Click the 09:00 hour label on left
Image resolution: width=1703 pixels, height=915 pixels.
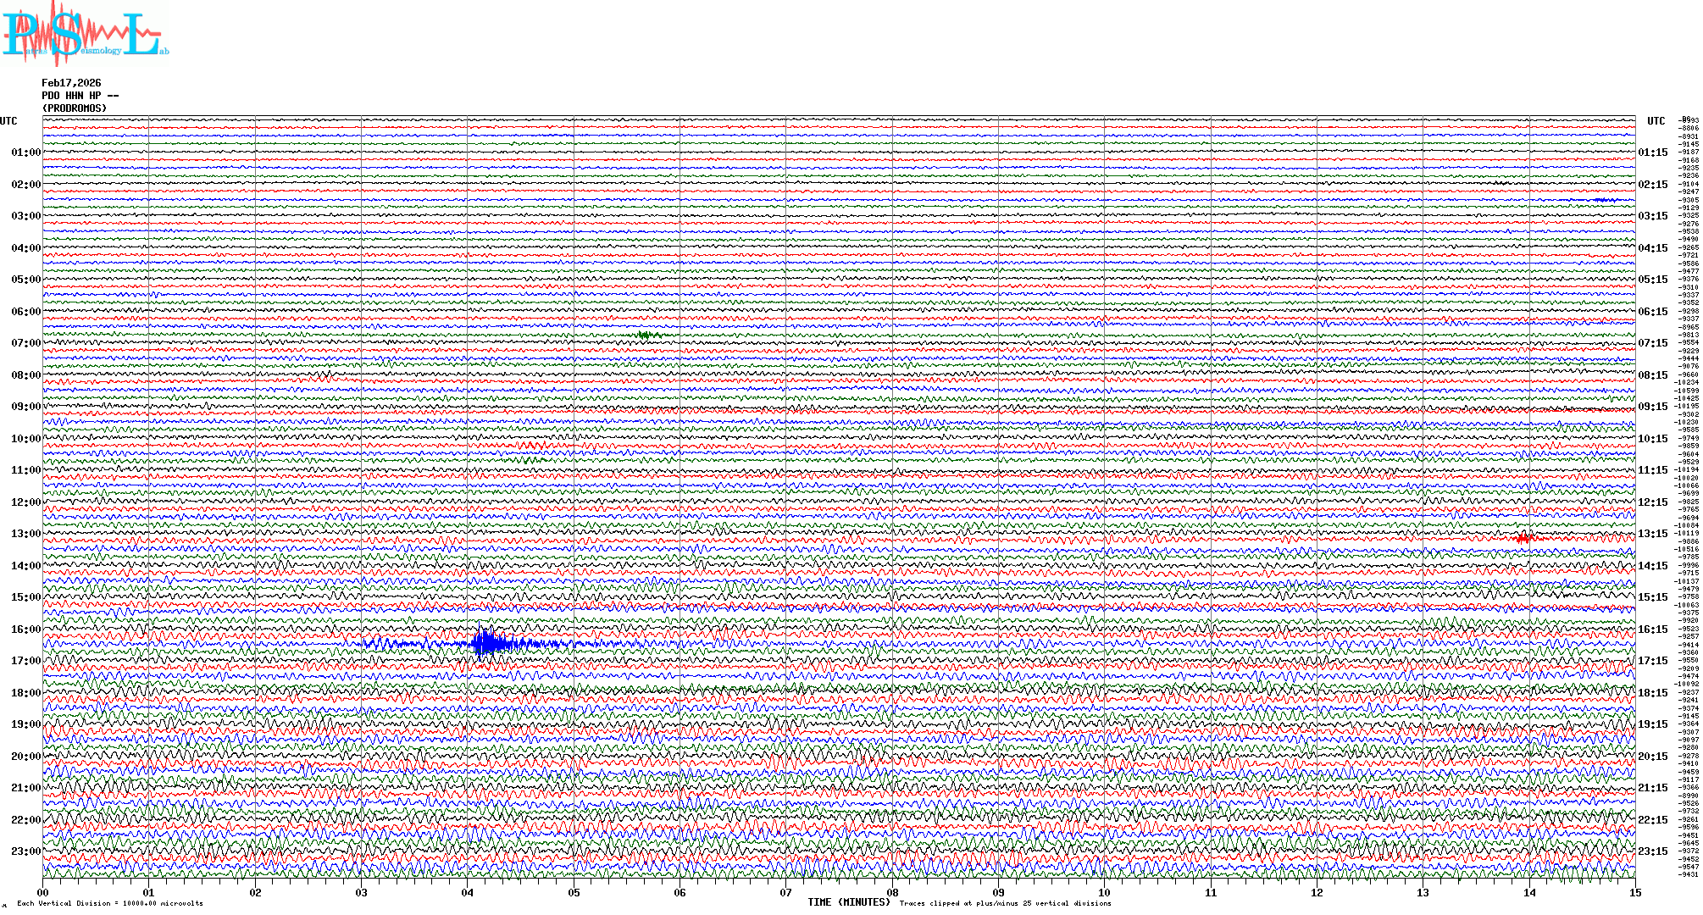pos(25,407)
